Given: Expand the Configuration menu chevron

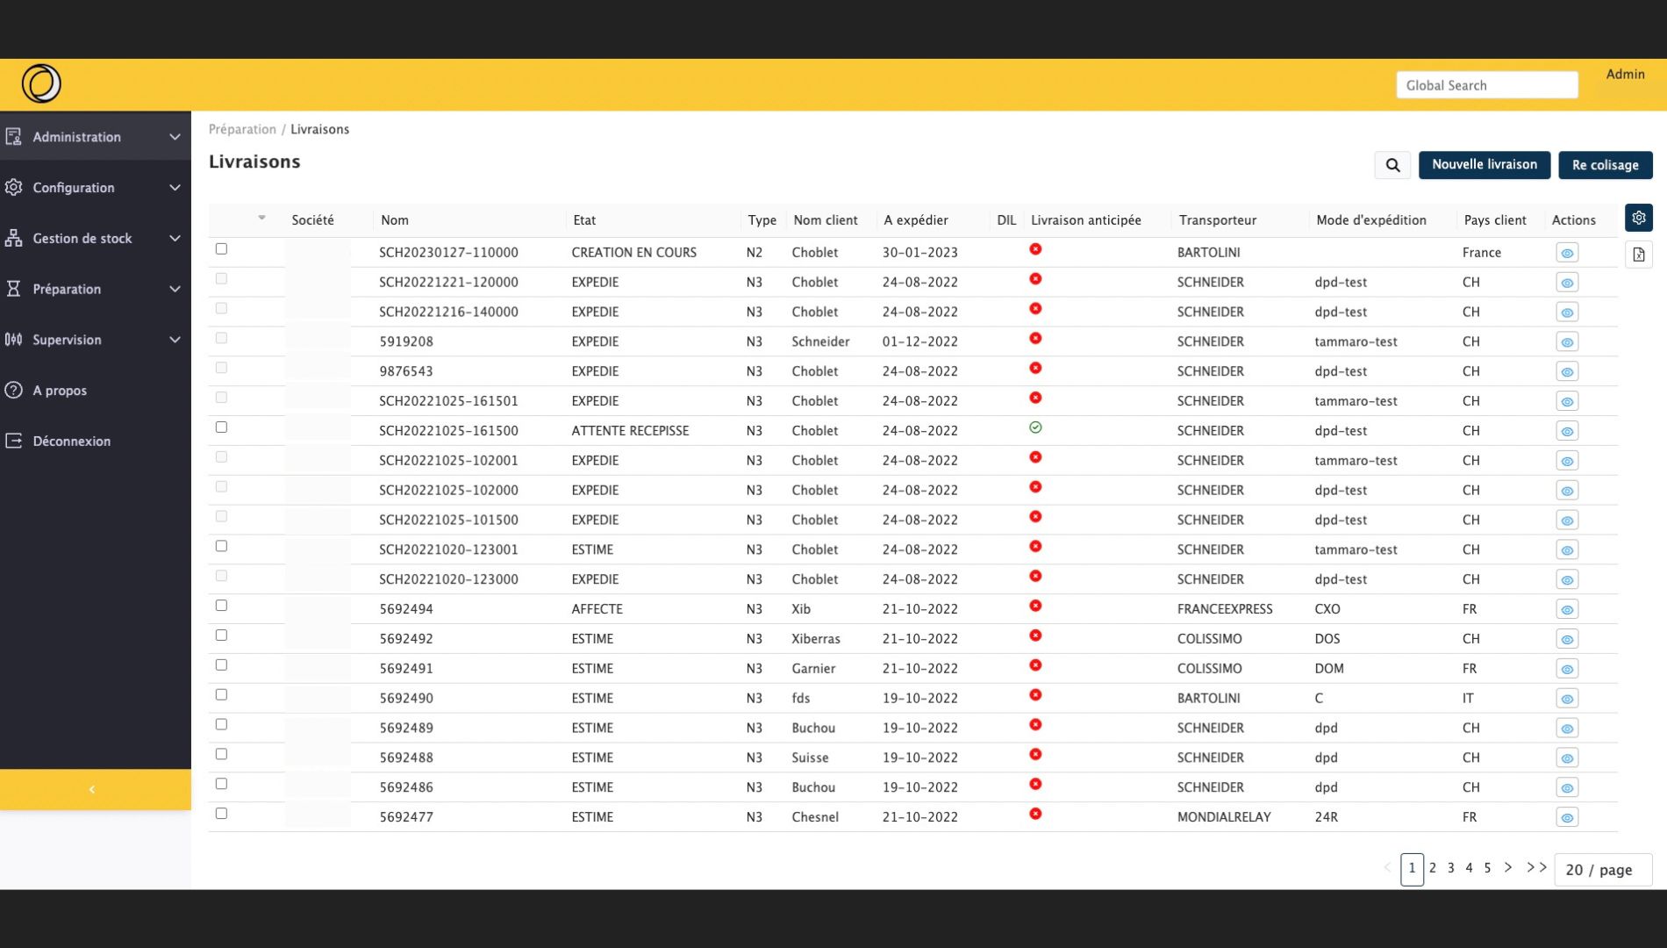Looking at the screenshot, I should pyautogui.click(x=175, y=188).
